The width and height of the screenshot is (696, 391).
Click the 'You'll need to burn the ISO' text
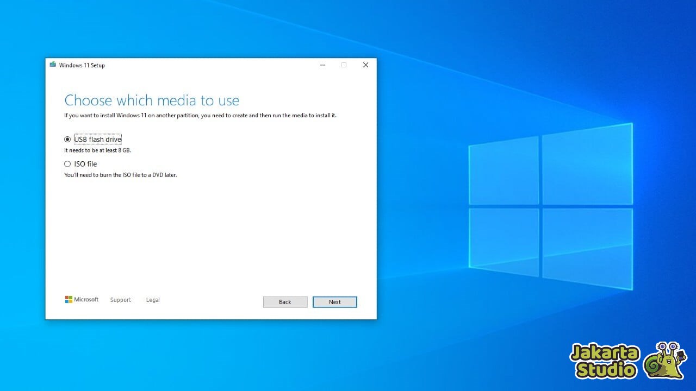point(121,175)
